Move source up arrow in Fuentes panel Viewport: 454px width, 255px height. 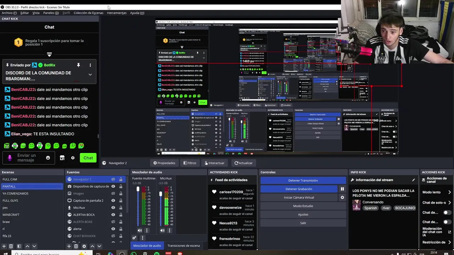[x=92, y=246]
